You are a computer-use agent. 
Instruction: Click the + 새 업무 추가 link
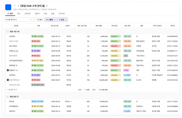click(x=12, y=90)
